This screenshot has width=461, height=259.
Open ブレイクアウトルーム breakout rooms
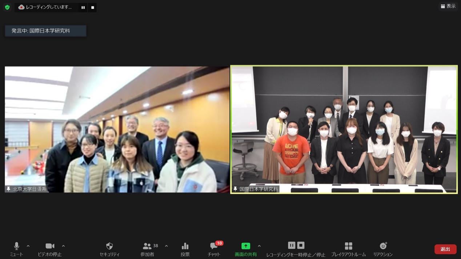pyautogui.click(x=348, y=249)
